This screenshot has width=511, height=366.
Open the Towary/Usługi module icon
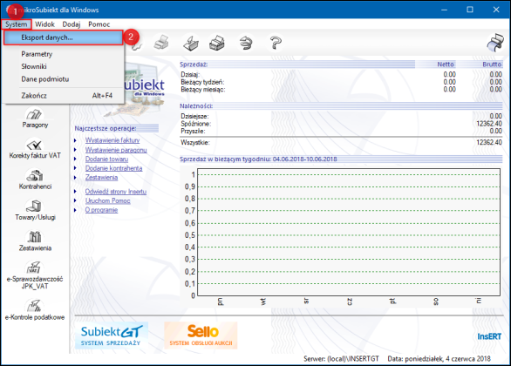point(35,210)
